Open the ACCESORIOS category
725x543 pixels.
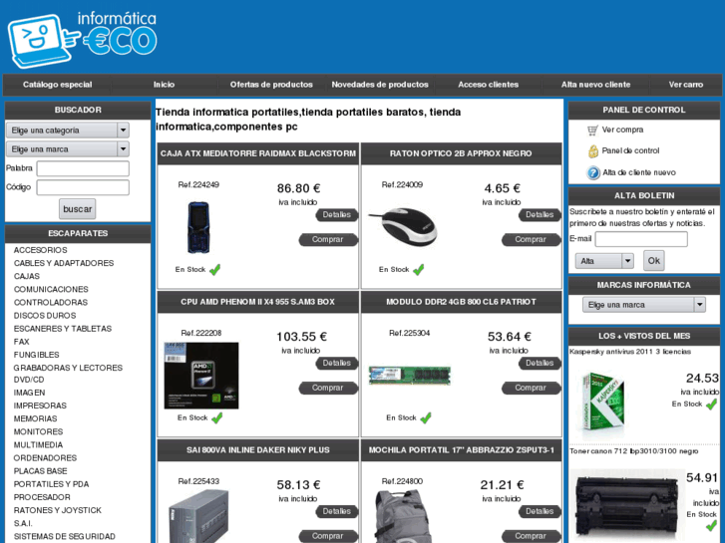click(40, 250)
